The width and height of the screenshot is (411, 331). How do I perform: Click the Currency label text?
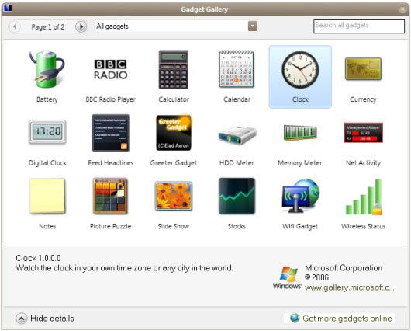point(363,99)
